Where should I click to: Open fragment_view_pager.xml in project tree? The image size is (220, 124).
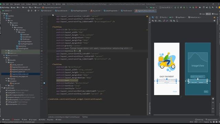pos(19,76)
